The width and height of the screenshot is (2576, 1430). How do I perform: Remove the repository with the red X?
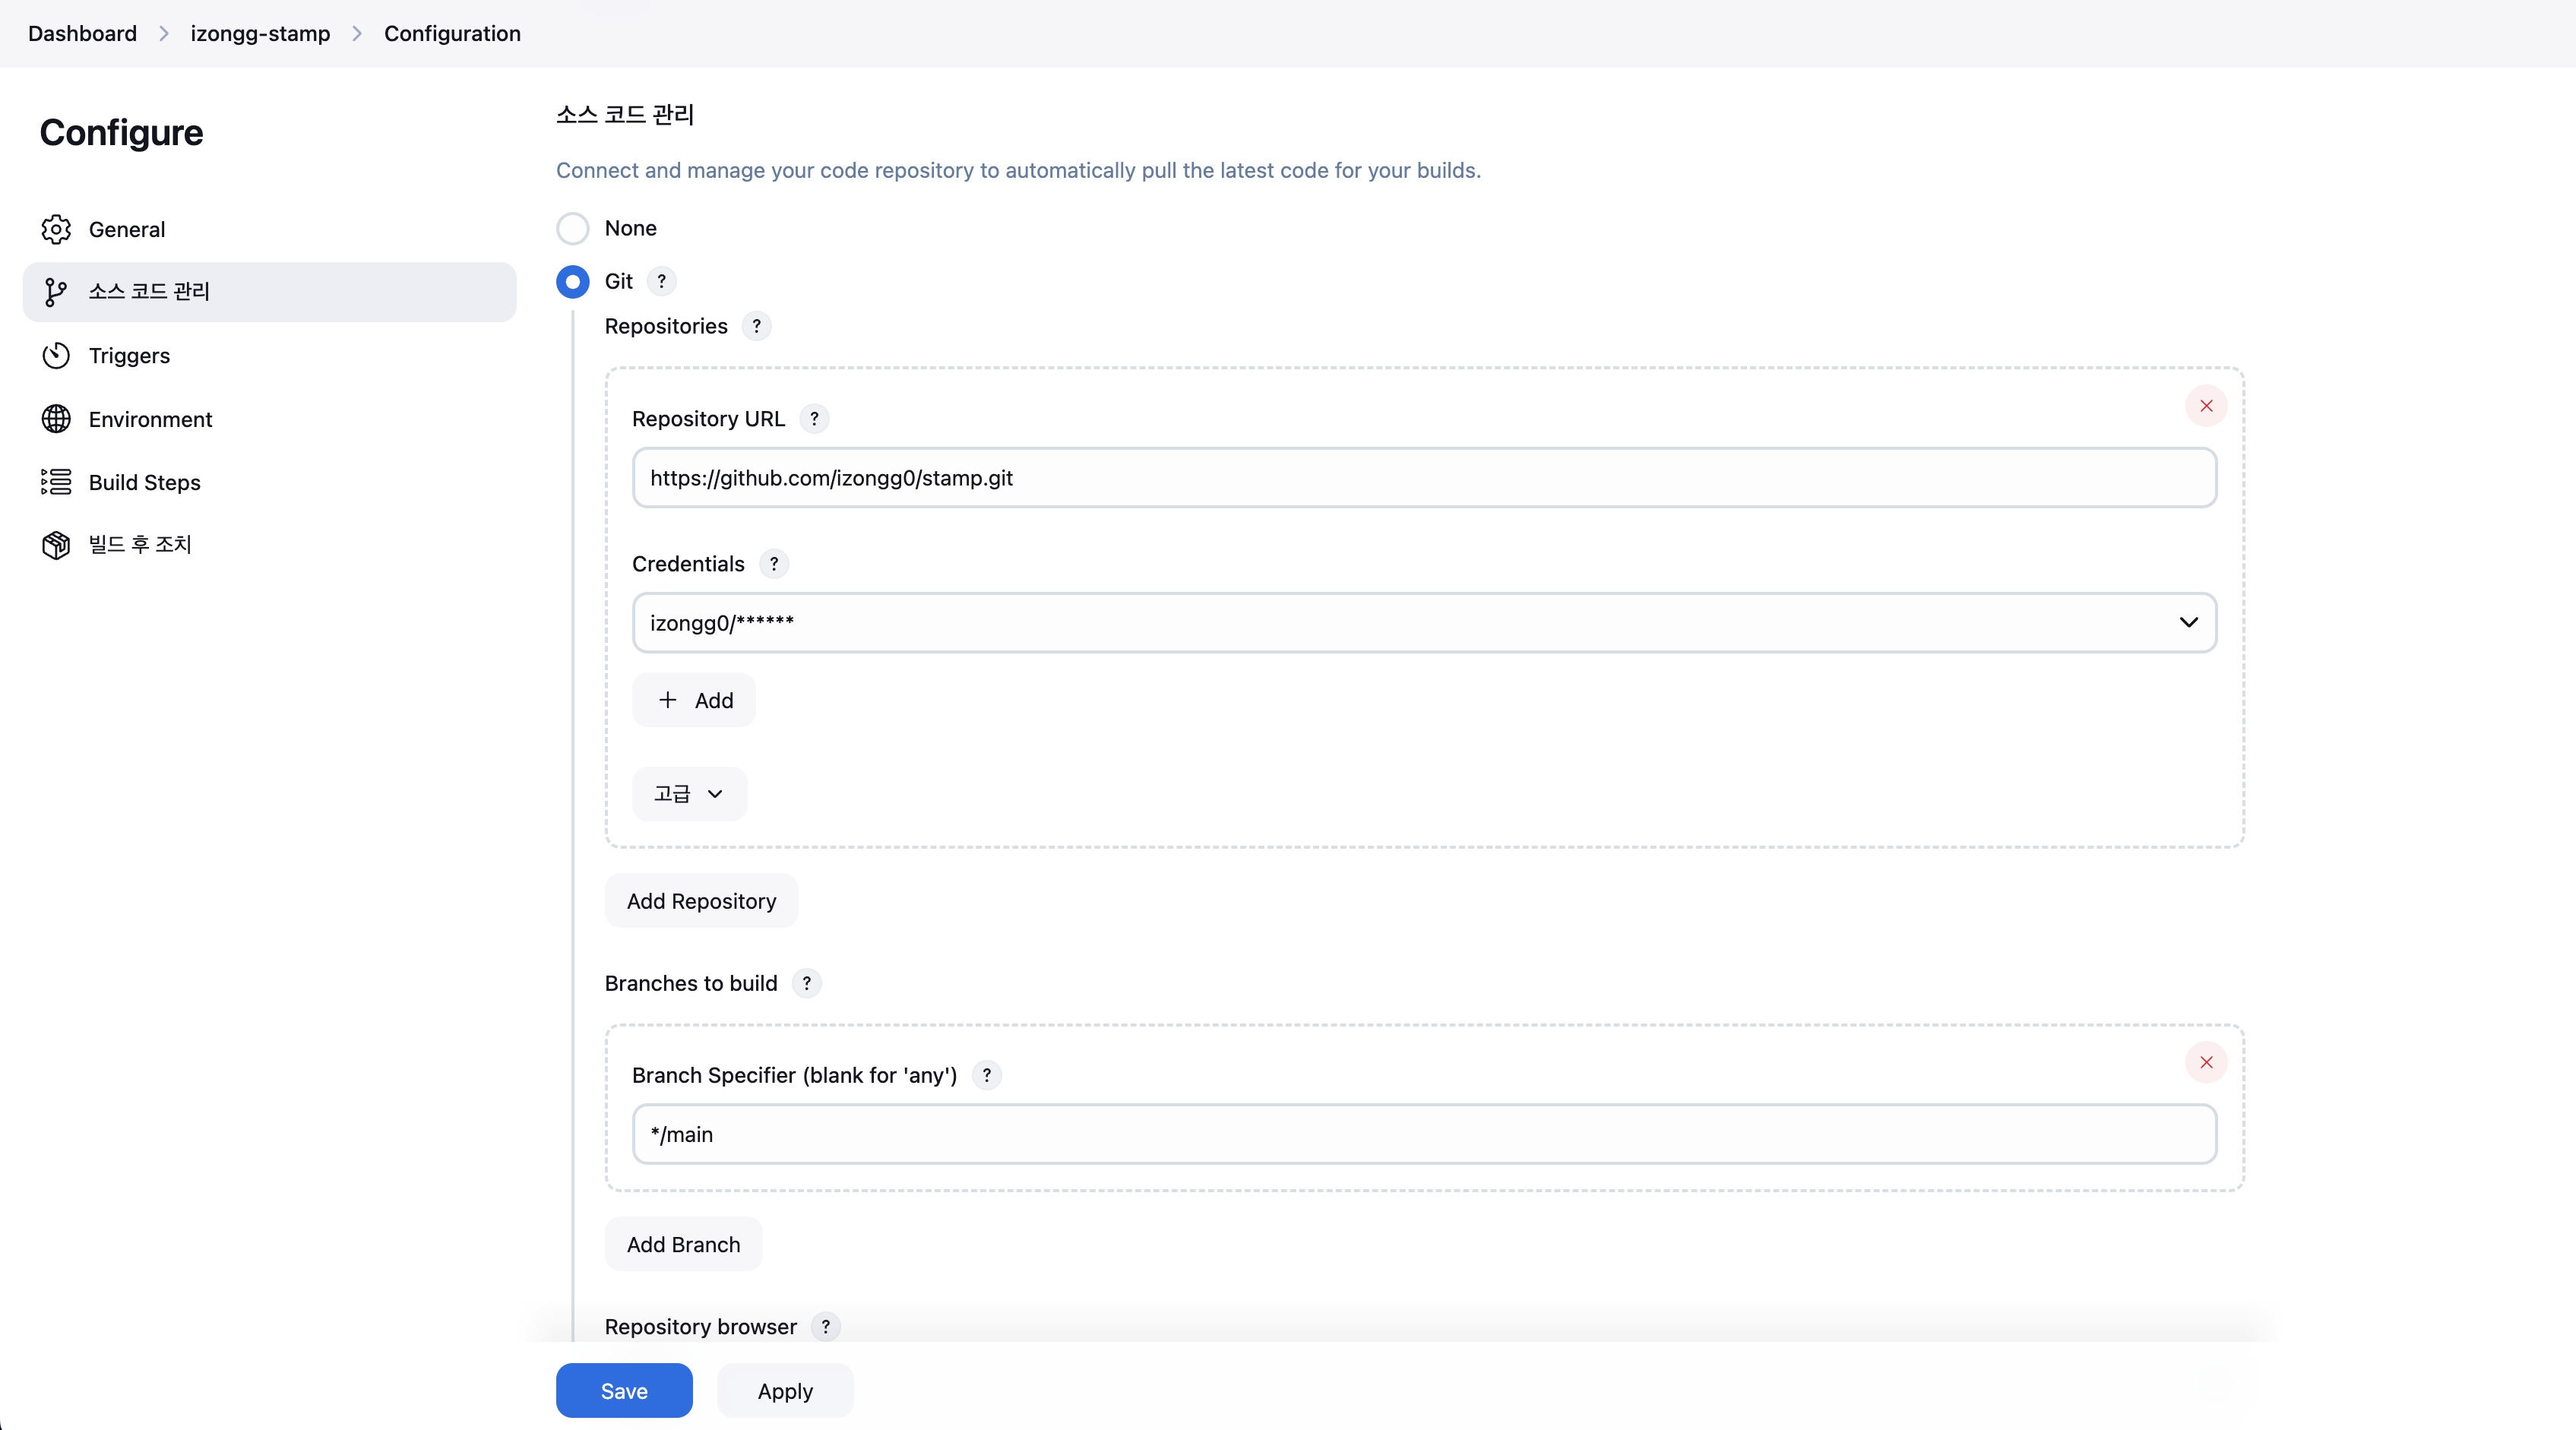2205,406
